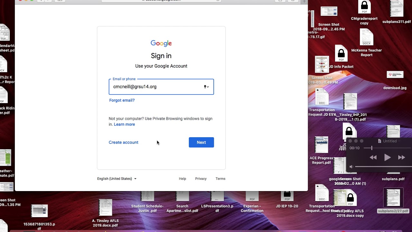
Task: Select the subplans2/27.pdf desktop file
Action: click(x=393, y=198)
